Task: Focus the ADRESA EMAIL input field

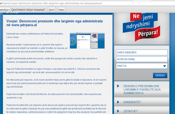Action: pyautogui.click(x=142, y=59)
